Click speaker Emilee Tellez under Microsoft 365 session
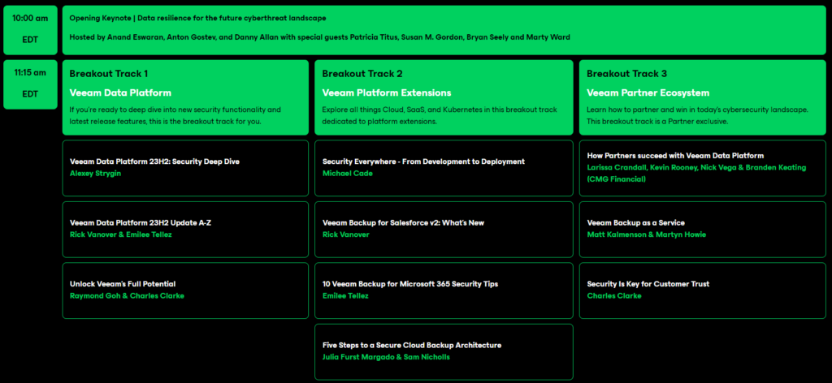Viewport: 832px width, 383px height. pos(345,295)
